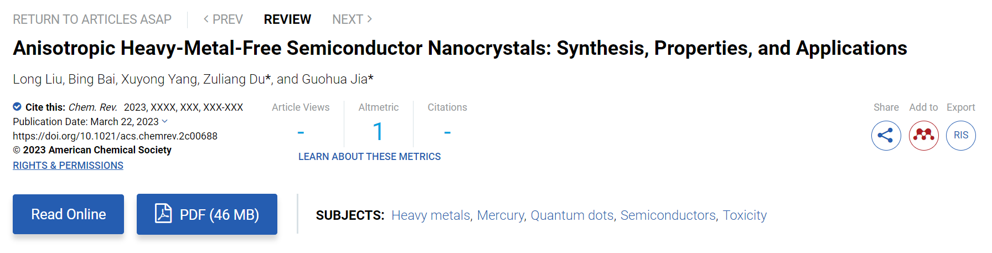Return to Articles ASAP
This screenshot has height=253, width=992.
tap(92, 19)
